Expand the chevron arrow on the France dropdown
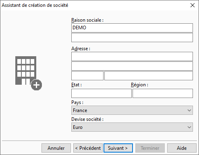 [x=189, y=110]
